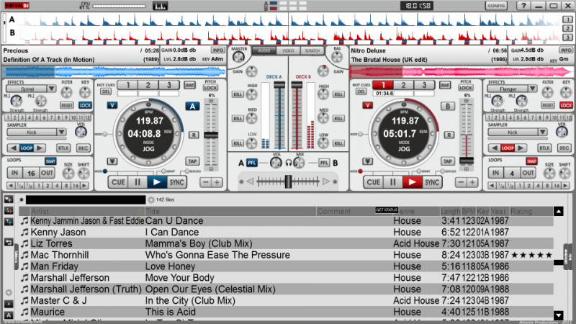This screenshot has width=576, height=324.
Task: Click the headphone MIX knob
Action: (299, 163)
